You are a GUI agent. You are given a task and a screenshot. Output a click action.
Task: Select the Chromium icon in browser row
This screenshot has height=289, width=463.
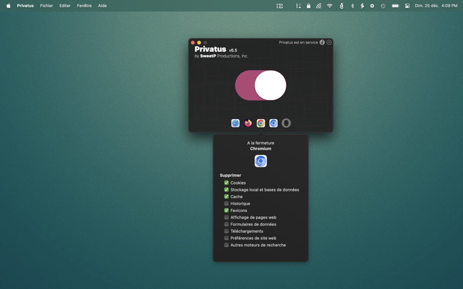point(273,123)
